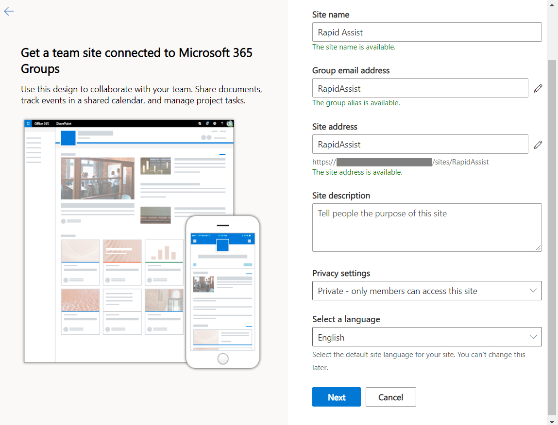Click the scrollbar down arrow
The image size is (558, 425).
coord(552,422)
